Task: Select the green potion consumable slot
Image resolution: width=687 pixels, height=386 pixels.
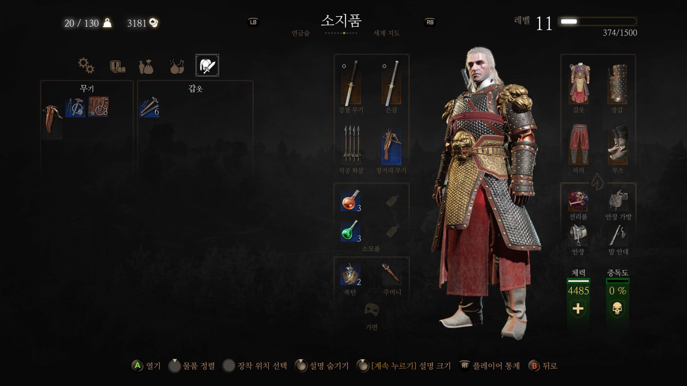Action: click(351, 231)
